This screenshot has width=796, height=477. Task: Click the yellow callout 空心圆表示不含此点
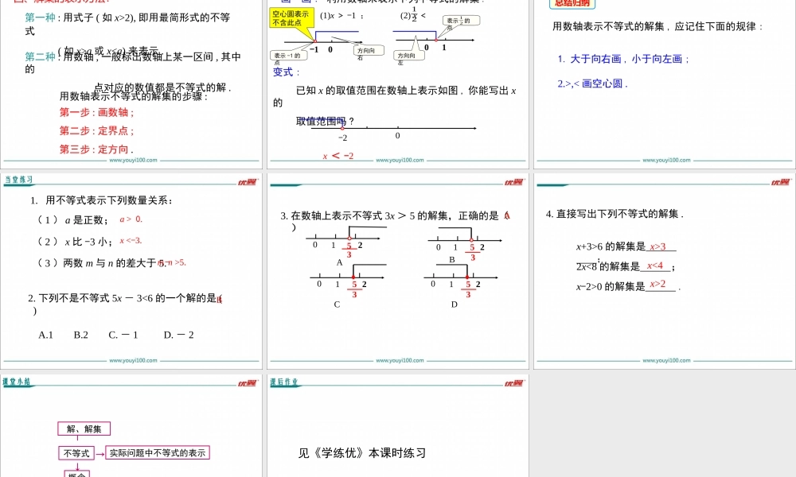[x=292, y=18]
